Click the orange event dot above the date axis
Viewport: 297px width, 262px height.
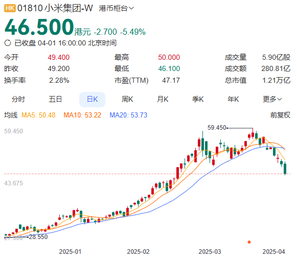point(249,242)
